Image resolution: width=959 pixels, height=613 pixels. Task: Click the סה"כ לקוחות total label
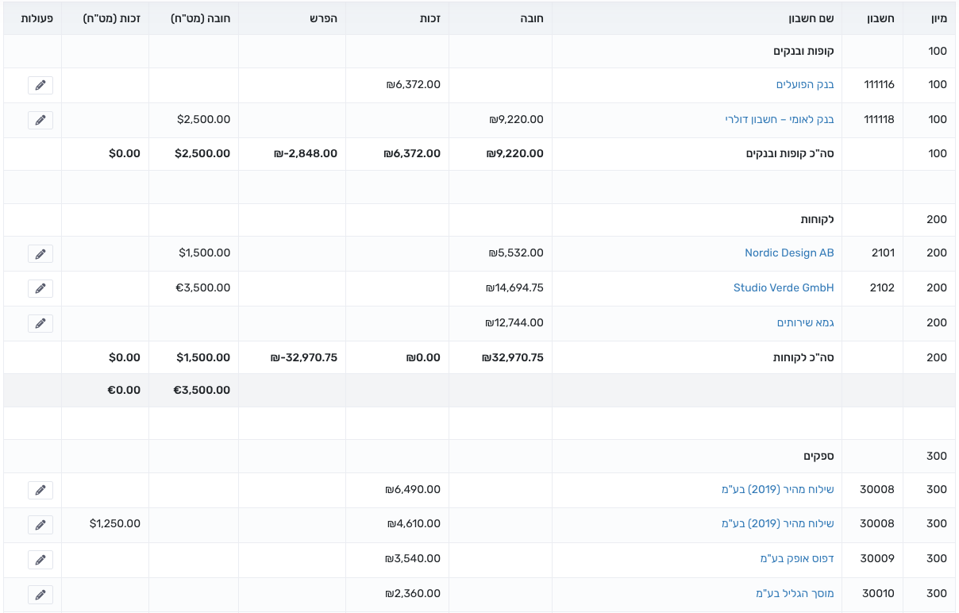(803, 358)
